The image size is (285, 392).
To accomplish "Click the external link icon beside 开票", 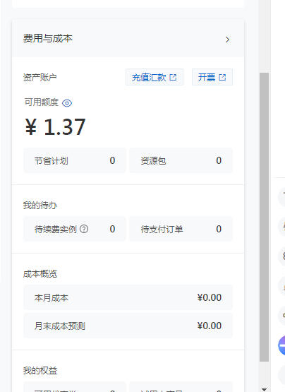I will point(222,77).
